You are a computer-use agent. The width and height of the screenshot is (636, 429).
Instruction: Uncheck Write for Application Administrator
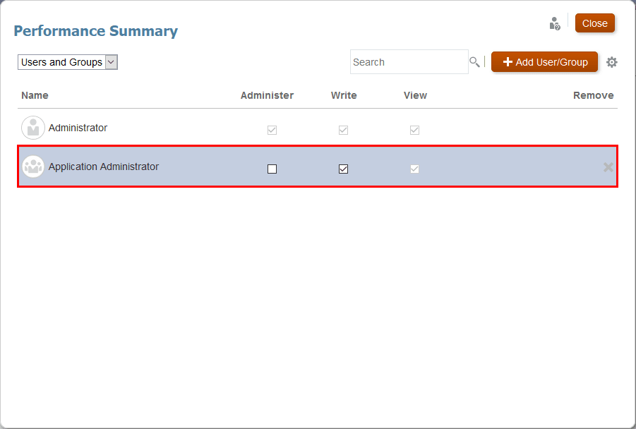pos(343,169)
